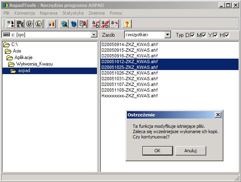Click the yellow circle 'L' toolbar icon

(x=38, y=24)
